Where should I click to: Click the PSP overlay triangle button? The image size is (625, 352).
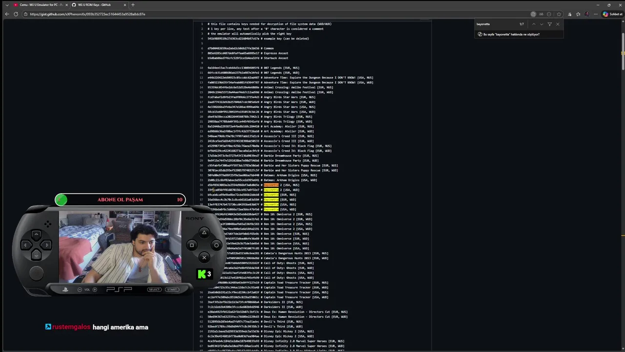(204, 233)
